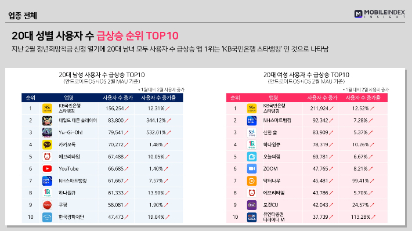Click the value '344.12%'
Screen dimensions: 412x231
click(156, 120)
